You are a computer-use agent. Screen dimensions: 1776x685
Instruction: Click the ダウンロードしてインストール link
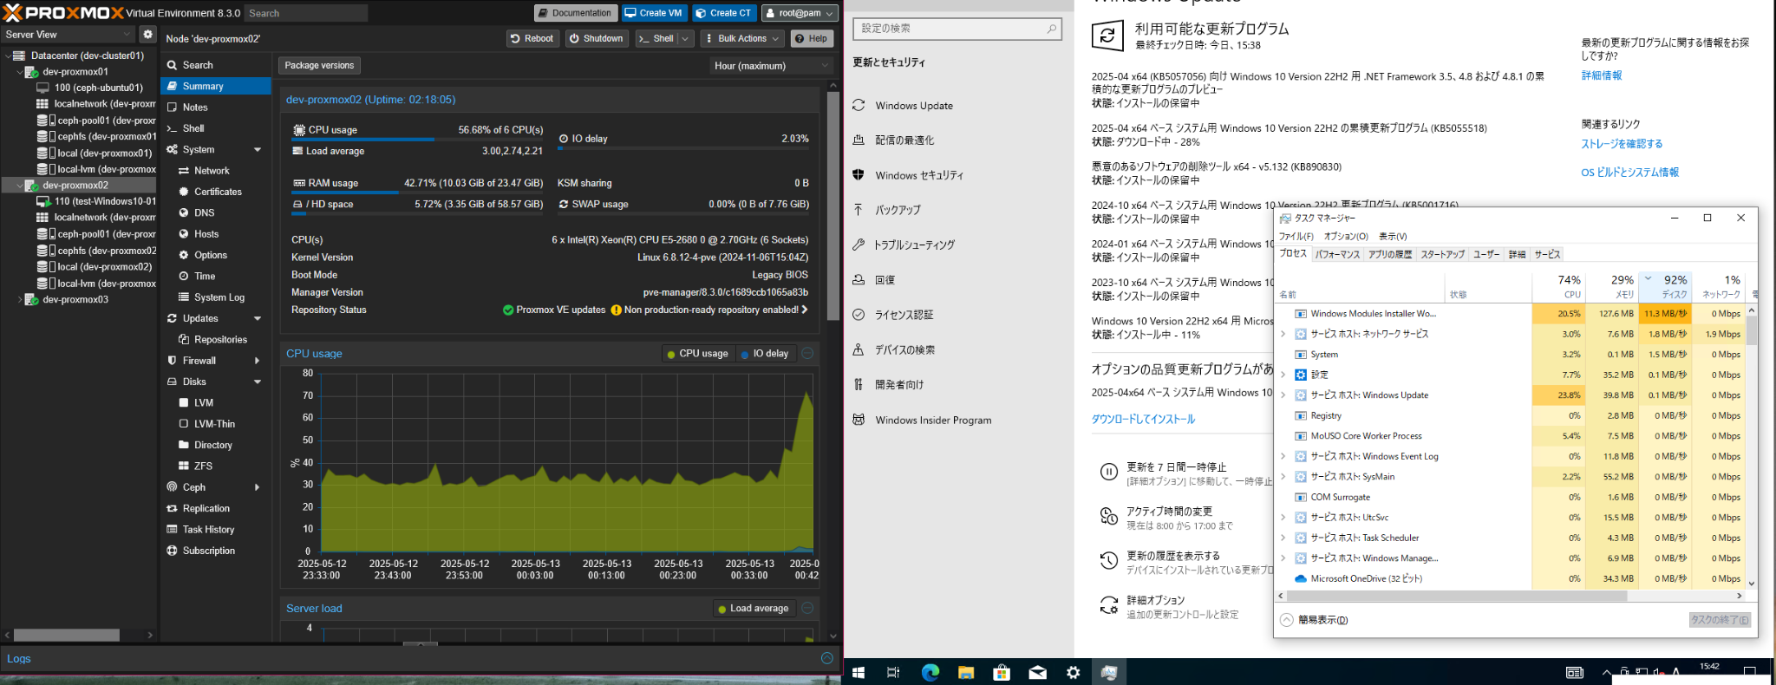[x=1142, y=419]
